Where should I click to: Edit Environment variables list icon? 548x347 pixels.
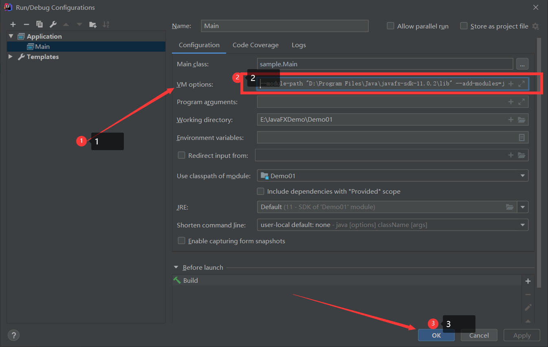tap(522, 137)
